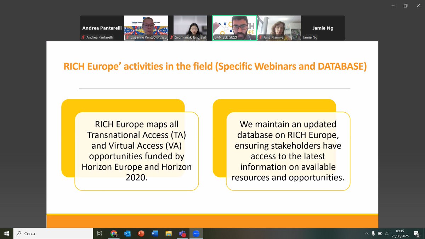This screenshot has width=425, height=239.
Task: Select Andrea Pantarelli's video tile
Action: click(101, 28)
